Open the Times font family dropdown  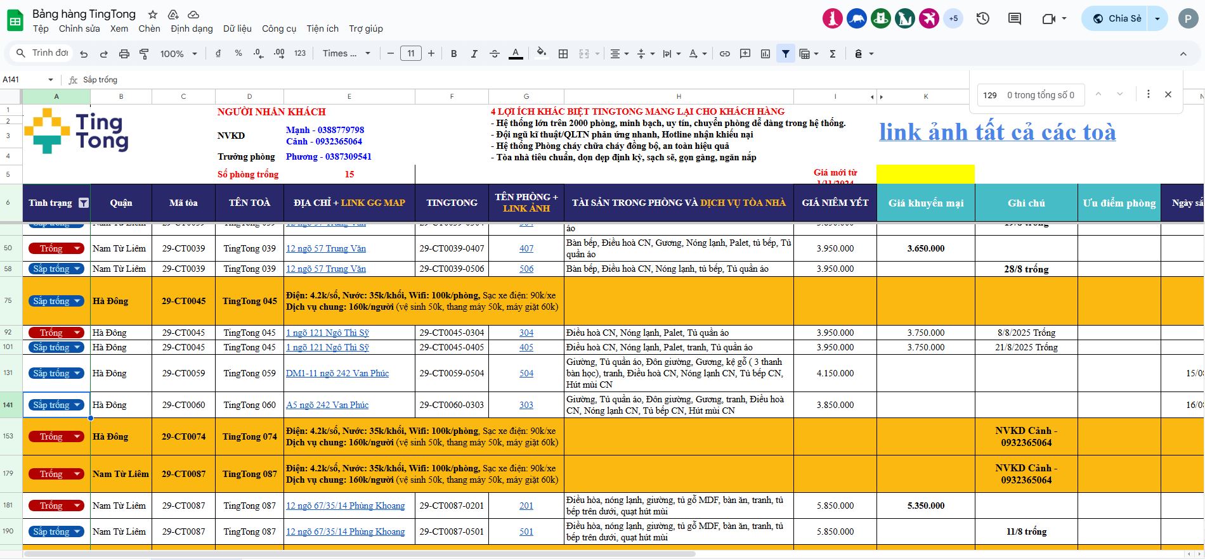(x=346, y=54)
